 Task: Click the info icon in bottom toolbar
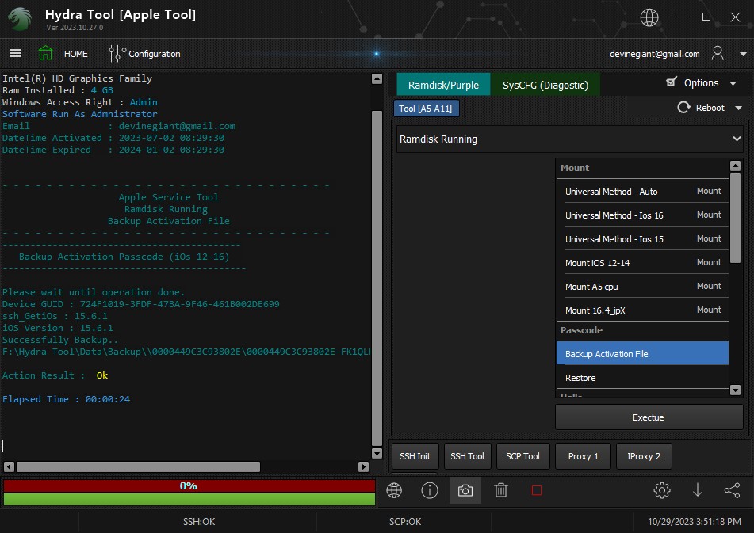point(430,490)
